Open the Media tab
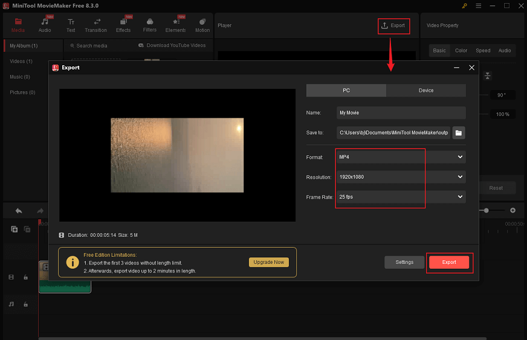The height and width of the screenshot is (340, 527). point(18,25)
